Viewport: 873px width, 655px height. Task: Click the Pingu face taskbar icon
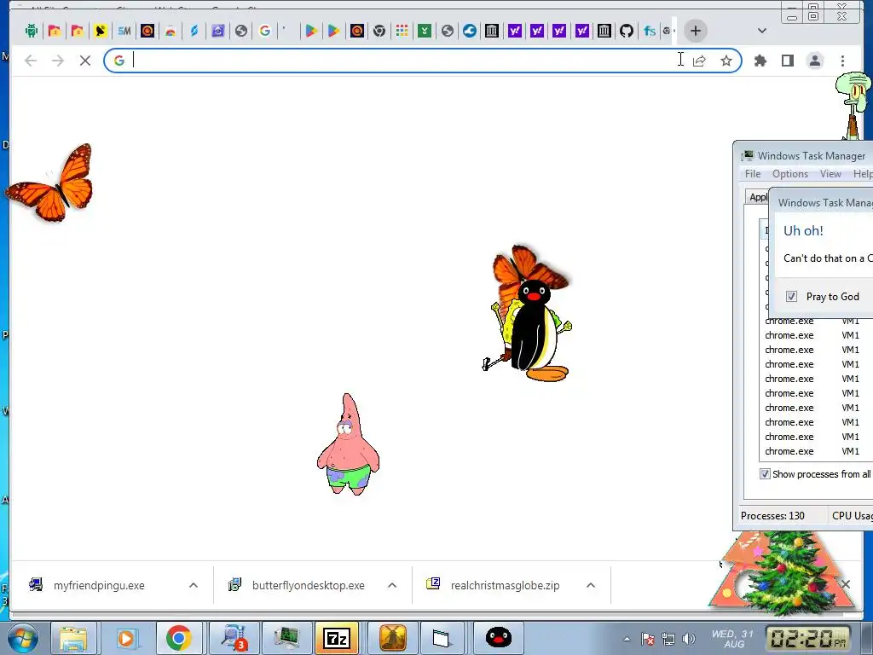(498, 637)
